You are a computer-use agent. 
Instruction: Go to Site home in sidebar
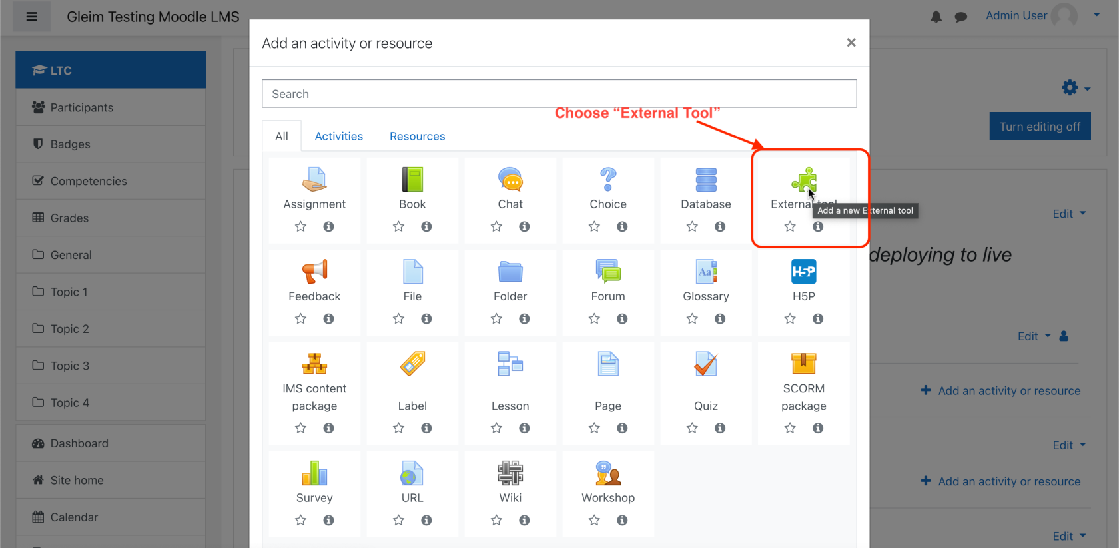click(x=111, y=480)
